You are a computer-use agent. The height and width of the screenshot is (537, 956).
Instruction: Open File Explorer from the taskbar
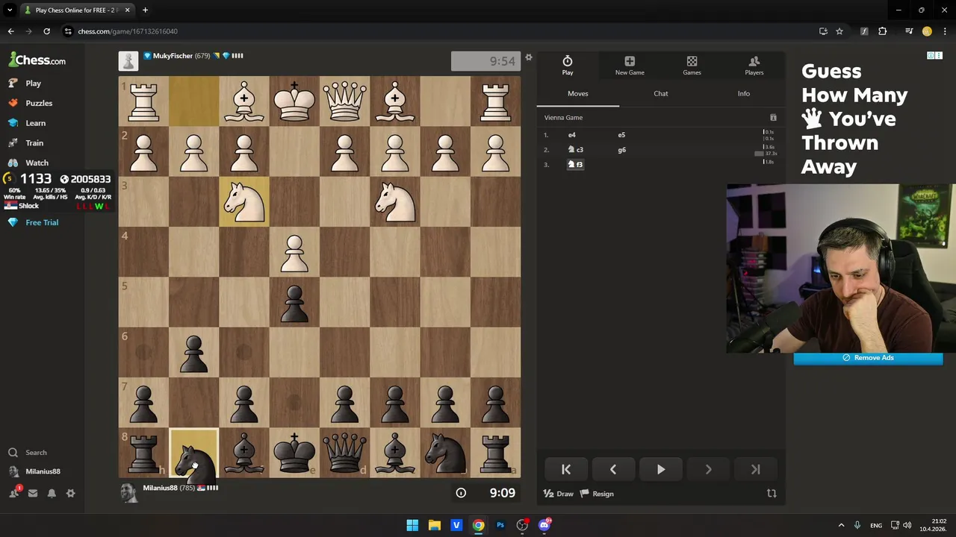(434, 525)
